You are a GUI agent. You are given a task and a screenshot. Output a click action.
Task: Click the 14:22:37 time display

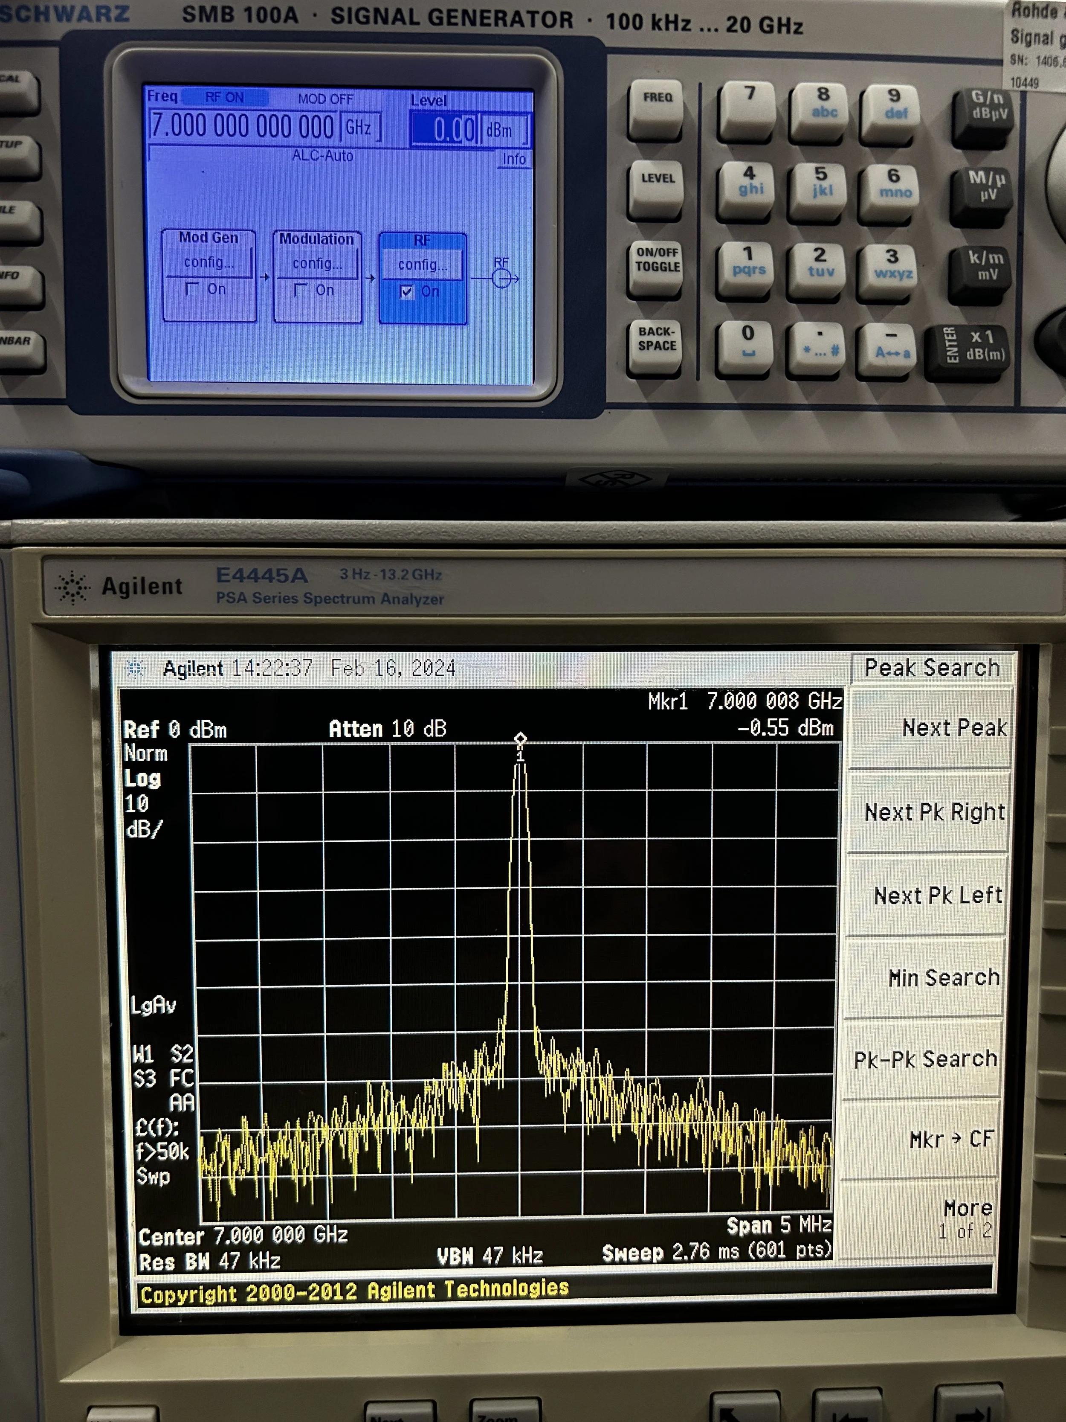(x=272, y=668)
